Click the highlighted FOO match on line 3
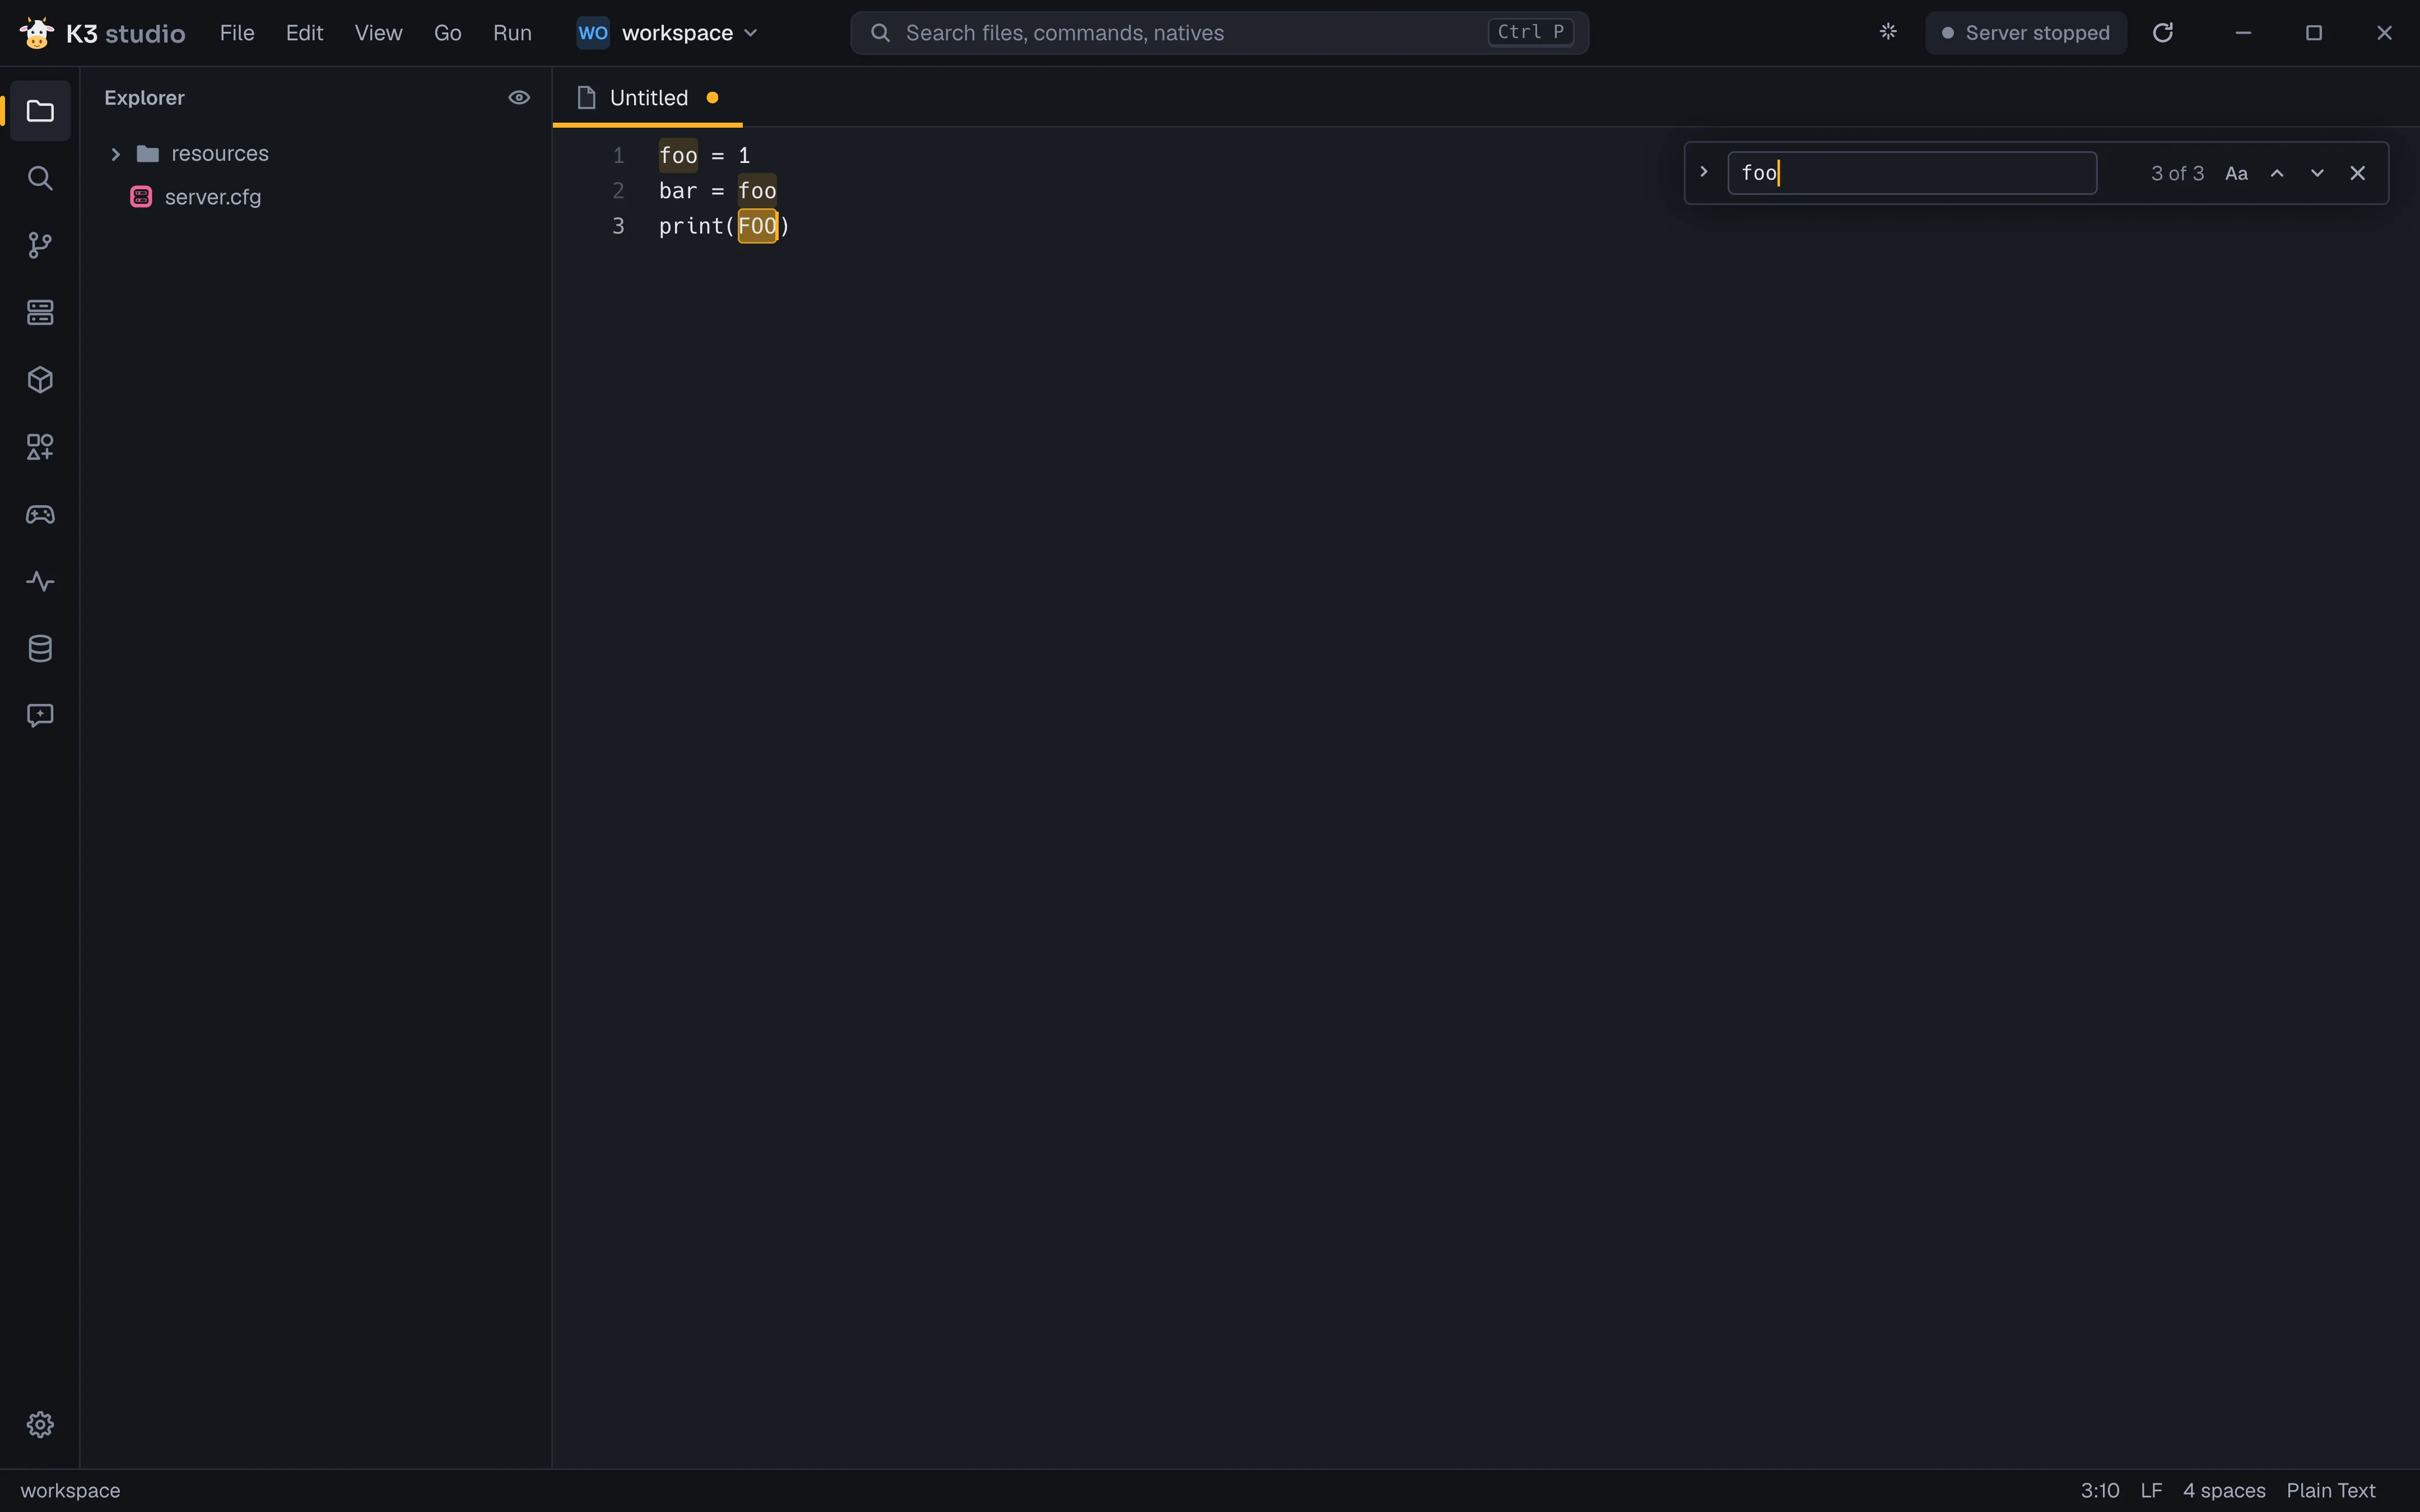2420x1512 pixels. click(757, 226)
